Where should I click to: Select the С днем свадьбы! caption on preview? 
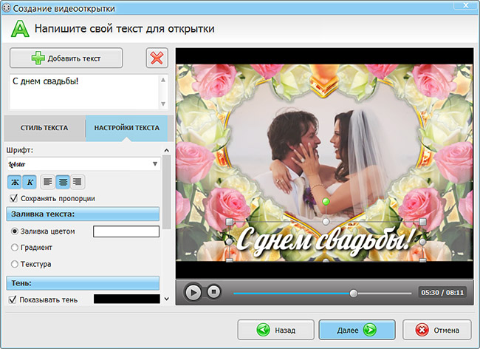tap(326, 242)
